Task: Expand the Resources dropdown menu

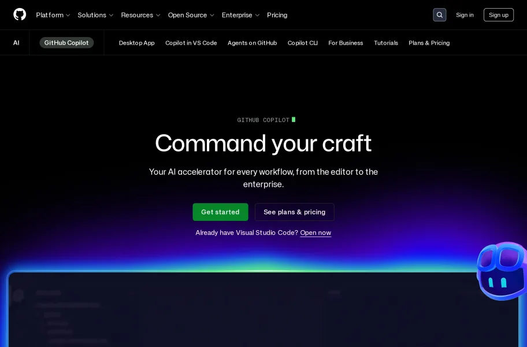Action: tap(140, 15)
